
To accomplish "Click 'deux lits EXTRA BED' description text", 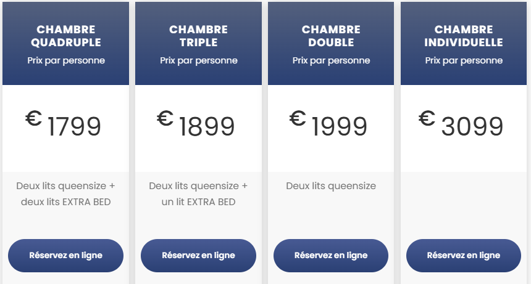I will pyautogui.click(x=65, y=201).
